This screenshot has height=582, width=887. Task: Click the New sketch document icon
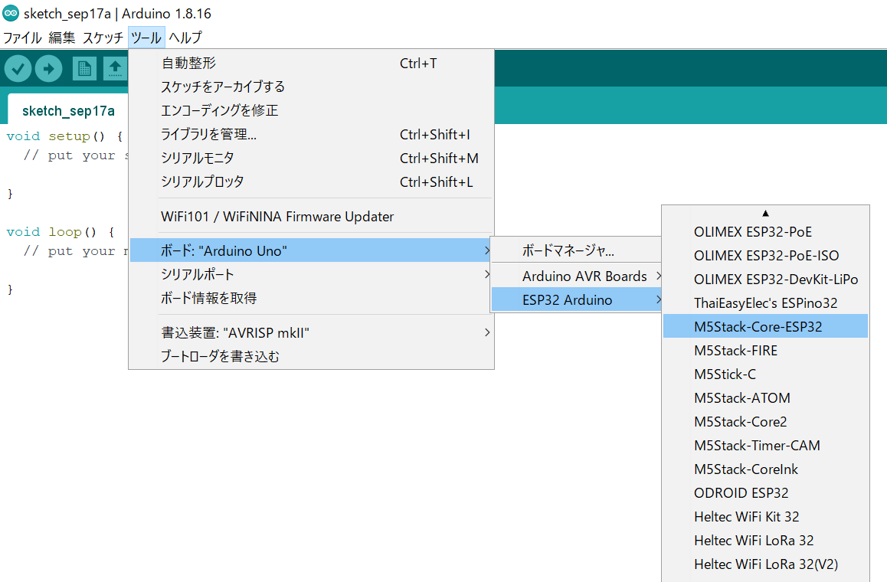[84, 69]
